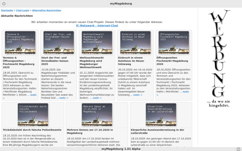The image size is (242, 151).
Task: Open thumbnail for Mehrere Demos am 17.10.2020
Action: click(x=97, y=115)
